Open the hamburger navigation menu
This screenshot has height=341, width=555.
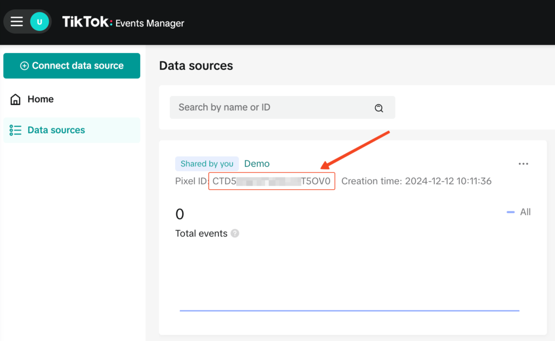tap(17, 22)
